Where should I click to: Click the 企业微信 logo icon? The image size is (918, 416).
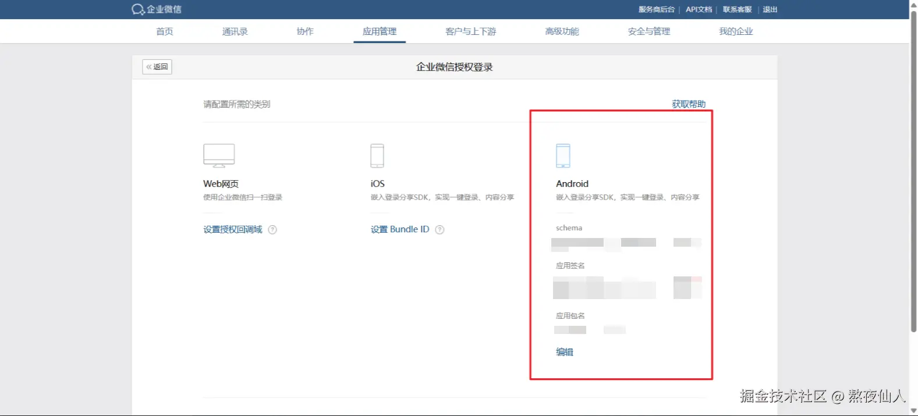pos(138,9)
